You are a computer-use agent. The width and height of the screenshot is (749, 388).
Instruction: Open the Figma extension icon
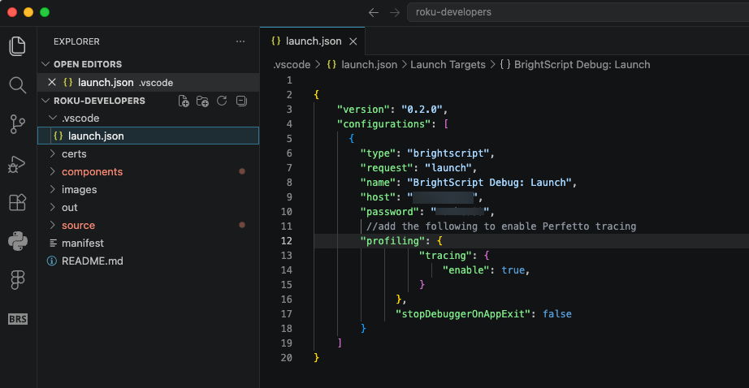click(x=17, y=279)
